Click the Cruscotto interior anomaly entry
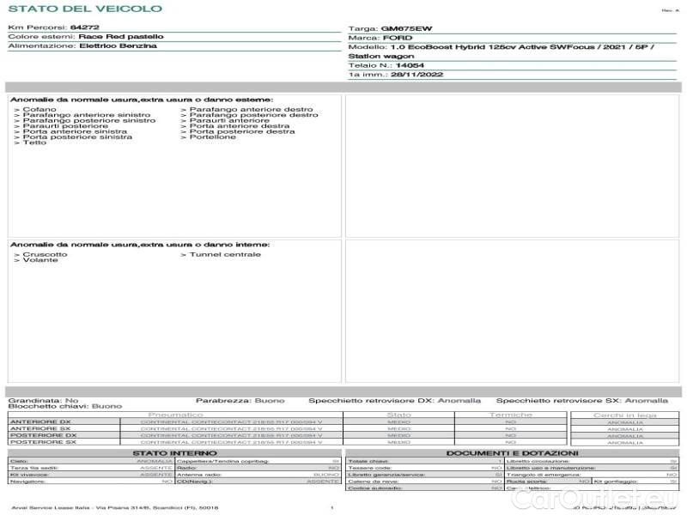687x515 pixels. pyautogui.click(x=45, y=254)
